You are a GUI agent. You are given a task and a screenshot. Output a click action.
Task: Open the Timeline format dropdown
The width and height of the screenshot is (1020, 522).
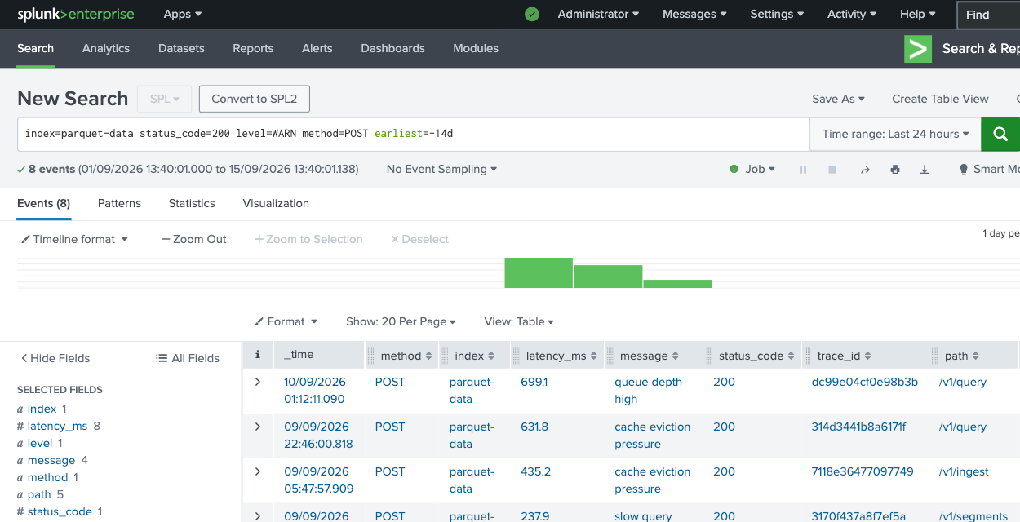coord(75,239)
